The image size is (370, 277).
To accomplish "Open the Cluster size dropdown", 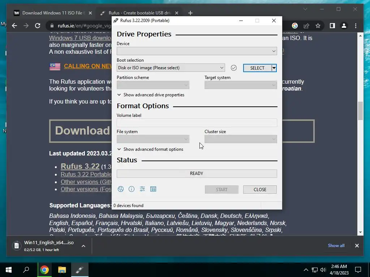I will coord(241,139).
